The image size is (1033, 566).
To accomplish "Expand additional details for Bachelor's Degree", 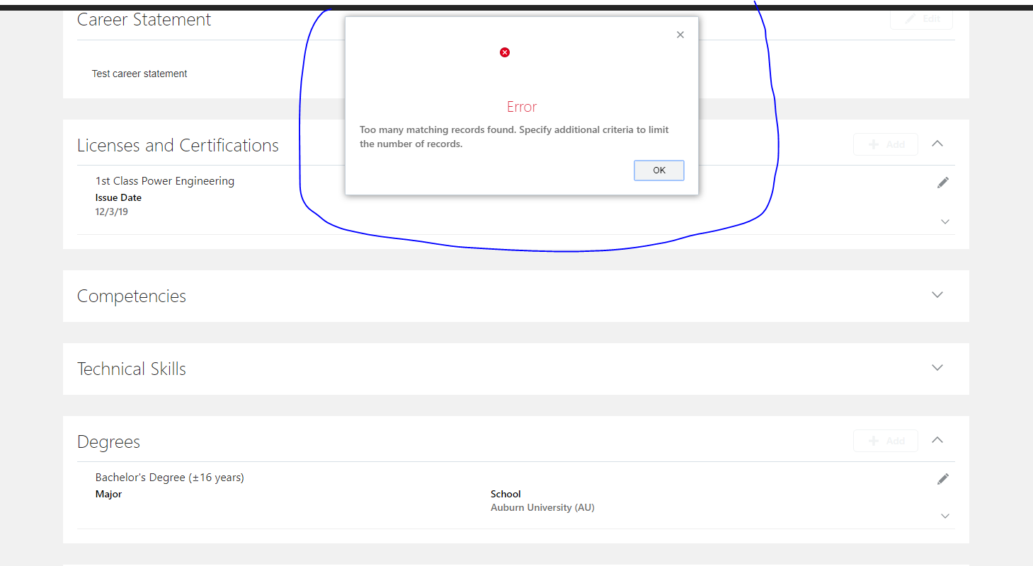I will 945,516.
